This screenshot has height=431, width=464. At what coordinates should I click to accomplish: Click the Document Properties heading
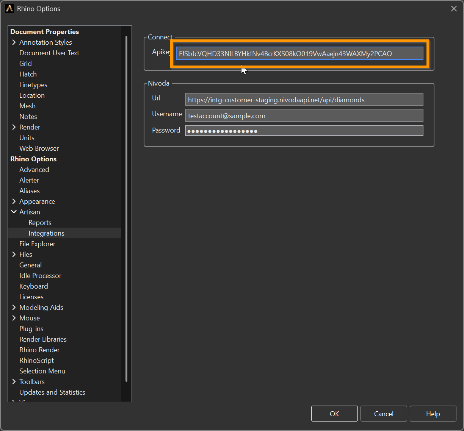coord(44,32)
